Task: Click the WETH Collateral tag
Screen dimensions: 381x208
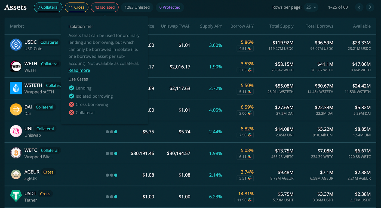Action: click(50, 64)
